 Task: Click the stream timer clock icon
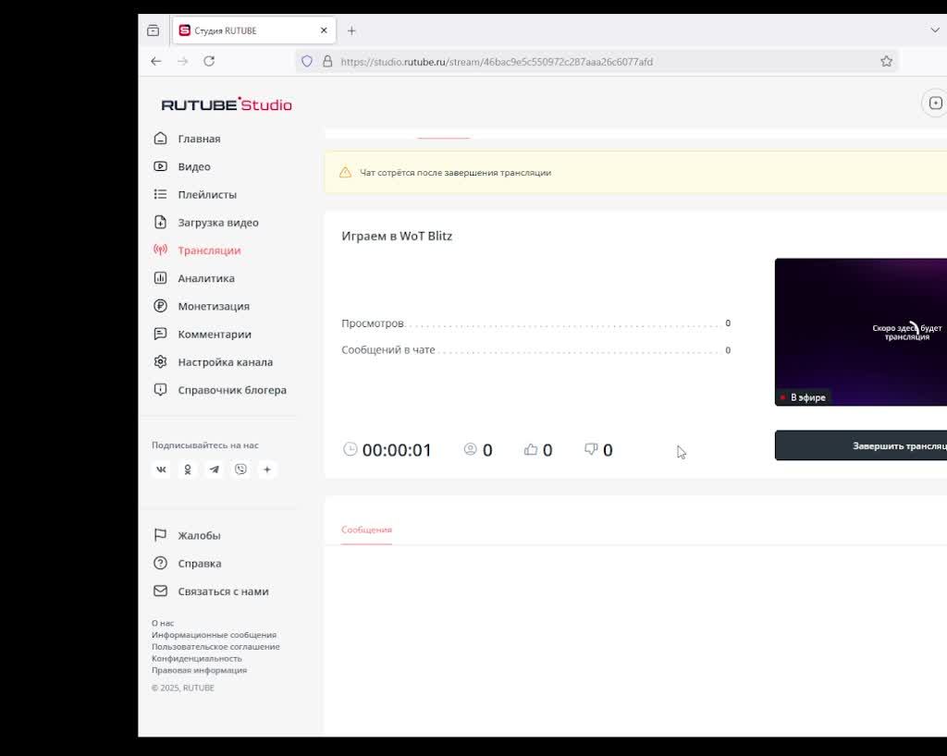(x=351, y=449)
